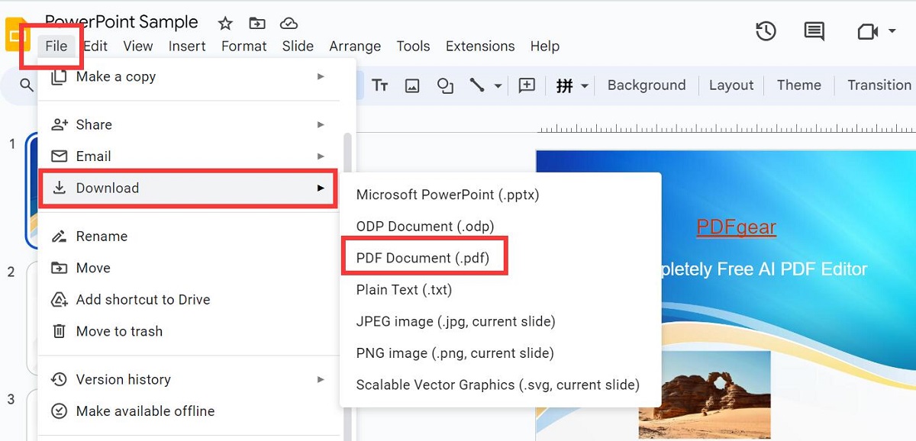Click the Background button
The height and width of the screenshot is (441, 916).
(647, 85)
